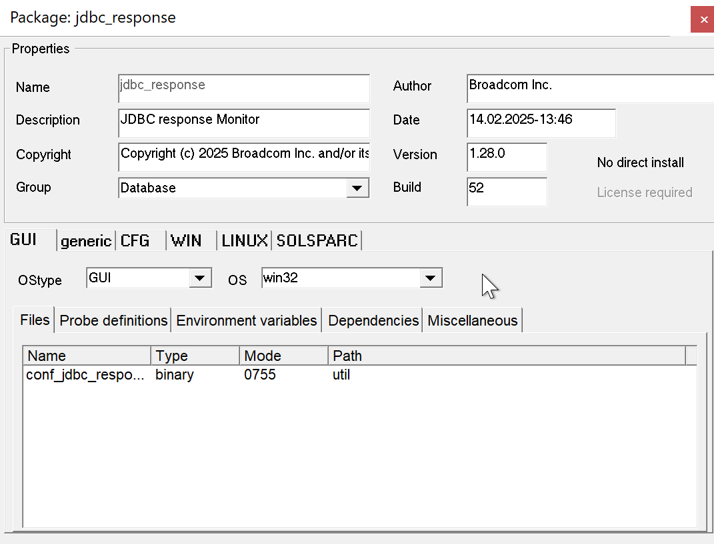Select the LINUX tab

245,241
